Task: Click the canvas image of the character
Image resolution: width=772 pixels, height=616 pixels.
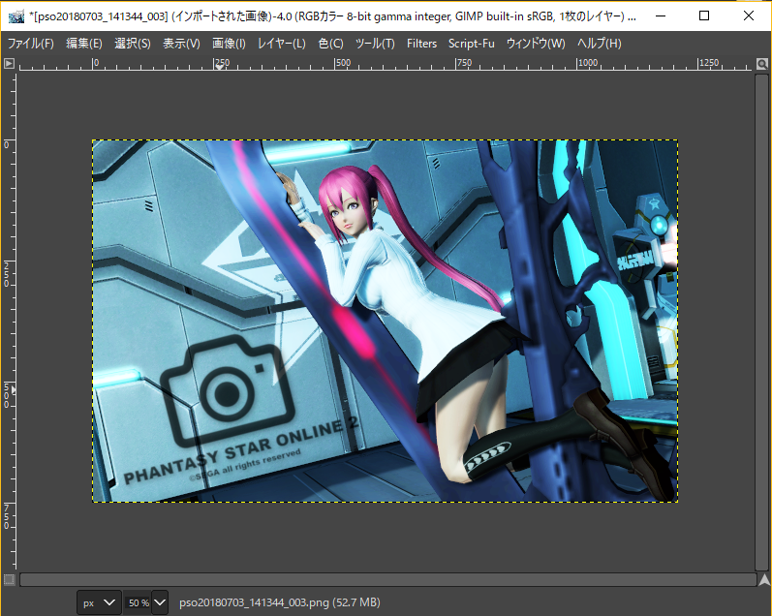Action: click(385, 321)
